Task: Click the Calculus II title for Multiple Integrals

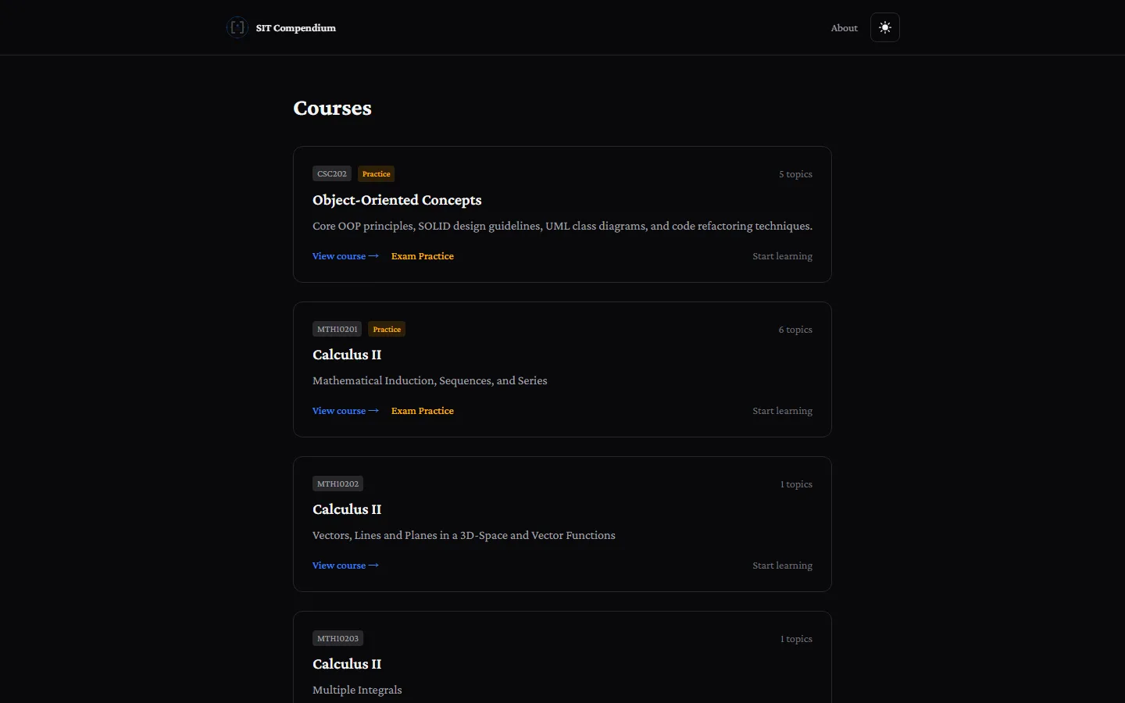Action: click(x=347, y=664)
